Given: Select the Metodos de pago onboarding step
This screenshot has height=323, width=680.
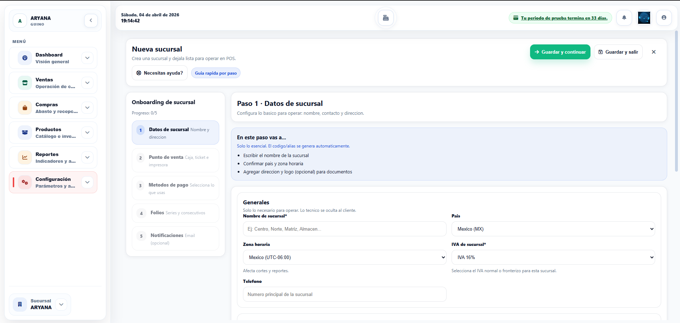Looking at the screenshot, I should click(176, 188).
